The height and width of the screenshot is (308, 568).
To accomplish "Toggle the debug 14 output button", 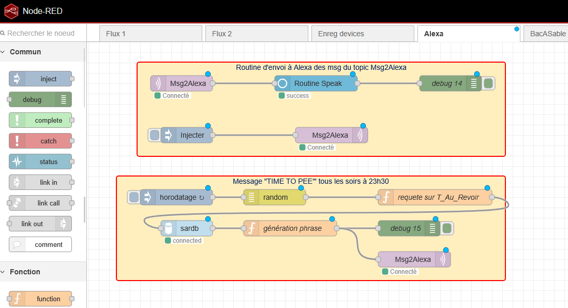I will tap(488, 83).
